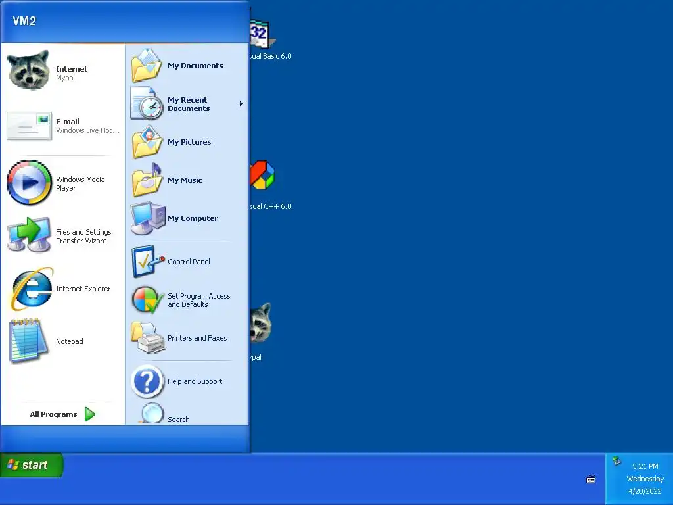
Task: Launch Windows Media Player icon
Action: click(29, 183)
